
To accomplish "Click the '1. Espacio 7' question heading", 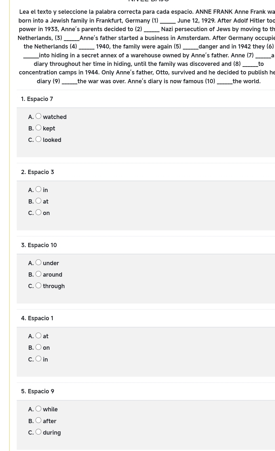I will click(37, 99).
